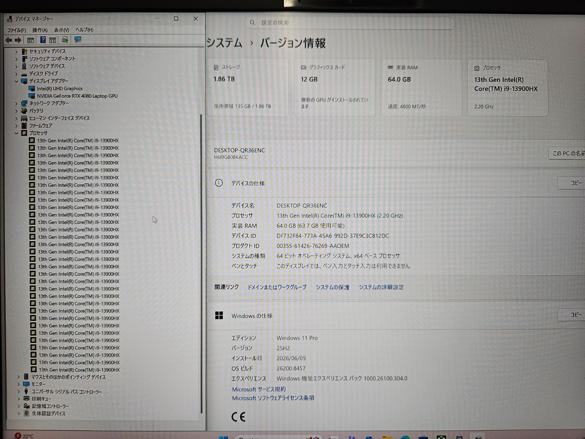The height and width of the screenshot is (439, 585).
Task: Select first i9-13900HX processor entry
Action: tap(78, 140)
